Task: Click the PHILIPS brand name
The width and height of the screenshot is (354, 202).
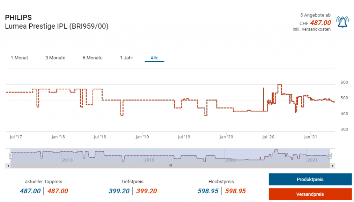Action: (x=18, y=17)
